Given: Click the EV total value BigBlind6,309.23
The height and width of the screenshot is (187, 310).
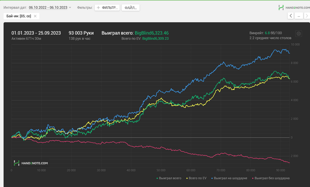Looking at the screenshot, I should point(155,38).
